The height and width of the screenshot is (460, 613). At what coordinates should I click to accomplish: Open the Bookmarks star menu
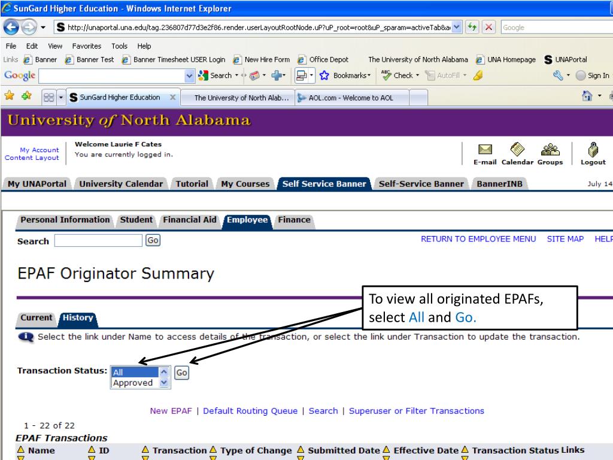pos(345,75)
